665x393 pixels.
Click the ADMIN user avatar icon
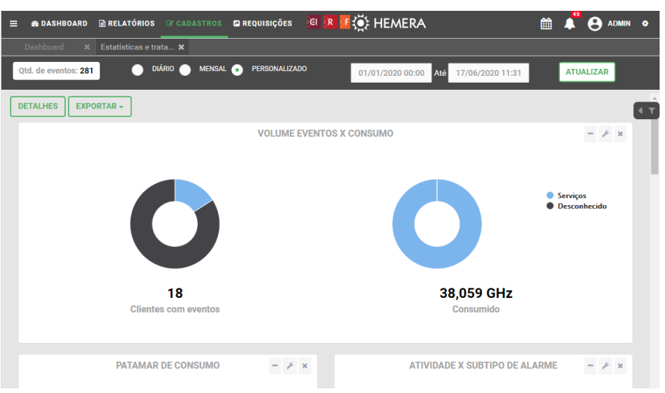[x=595, y=24]
